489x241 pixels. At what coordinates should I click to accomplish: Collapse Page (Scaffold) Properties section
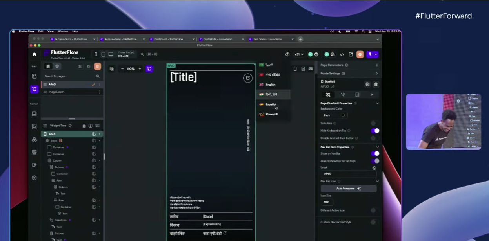pos(377,103)
